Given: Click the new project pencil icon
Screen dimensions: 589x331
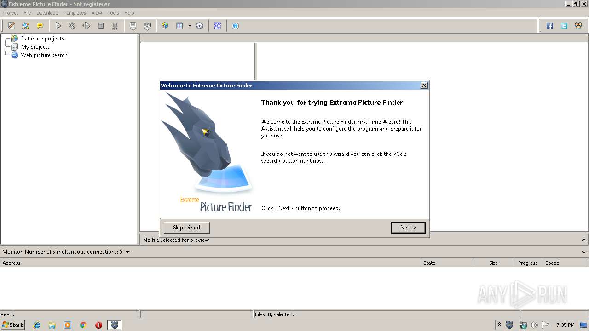Looking at the screenshot, I should coord(12,26).
